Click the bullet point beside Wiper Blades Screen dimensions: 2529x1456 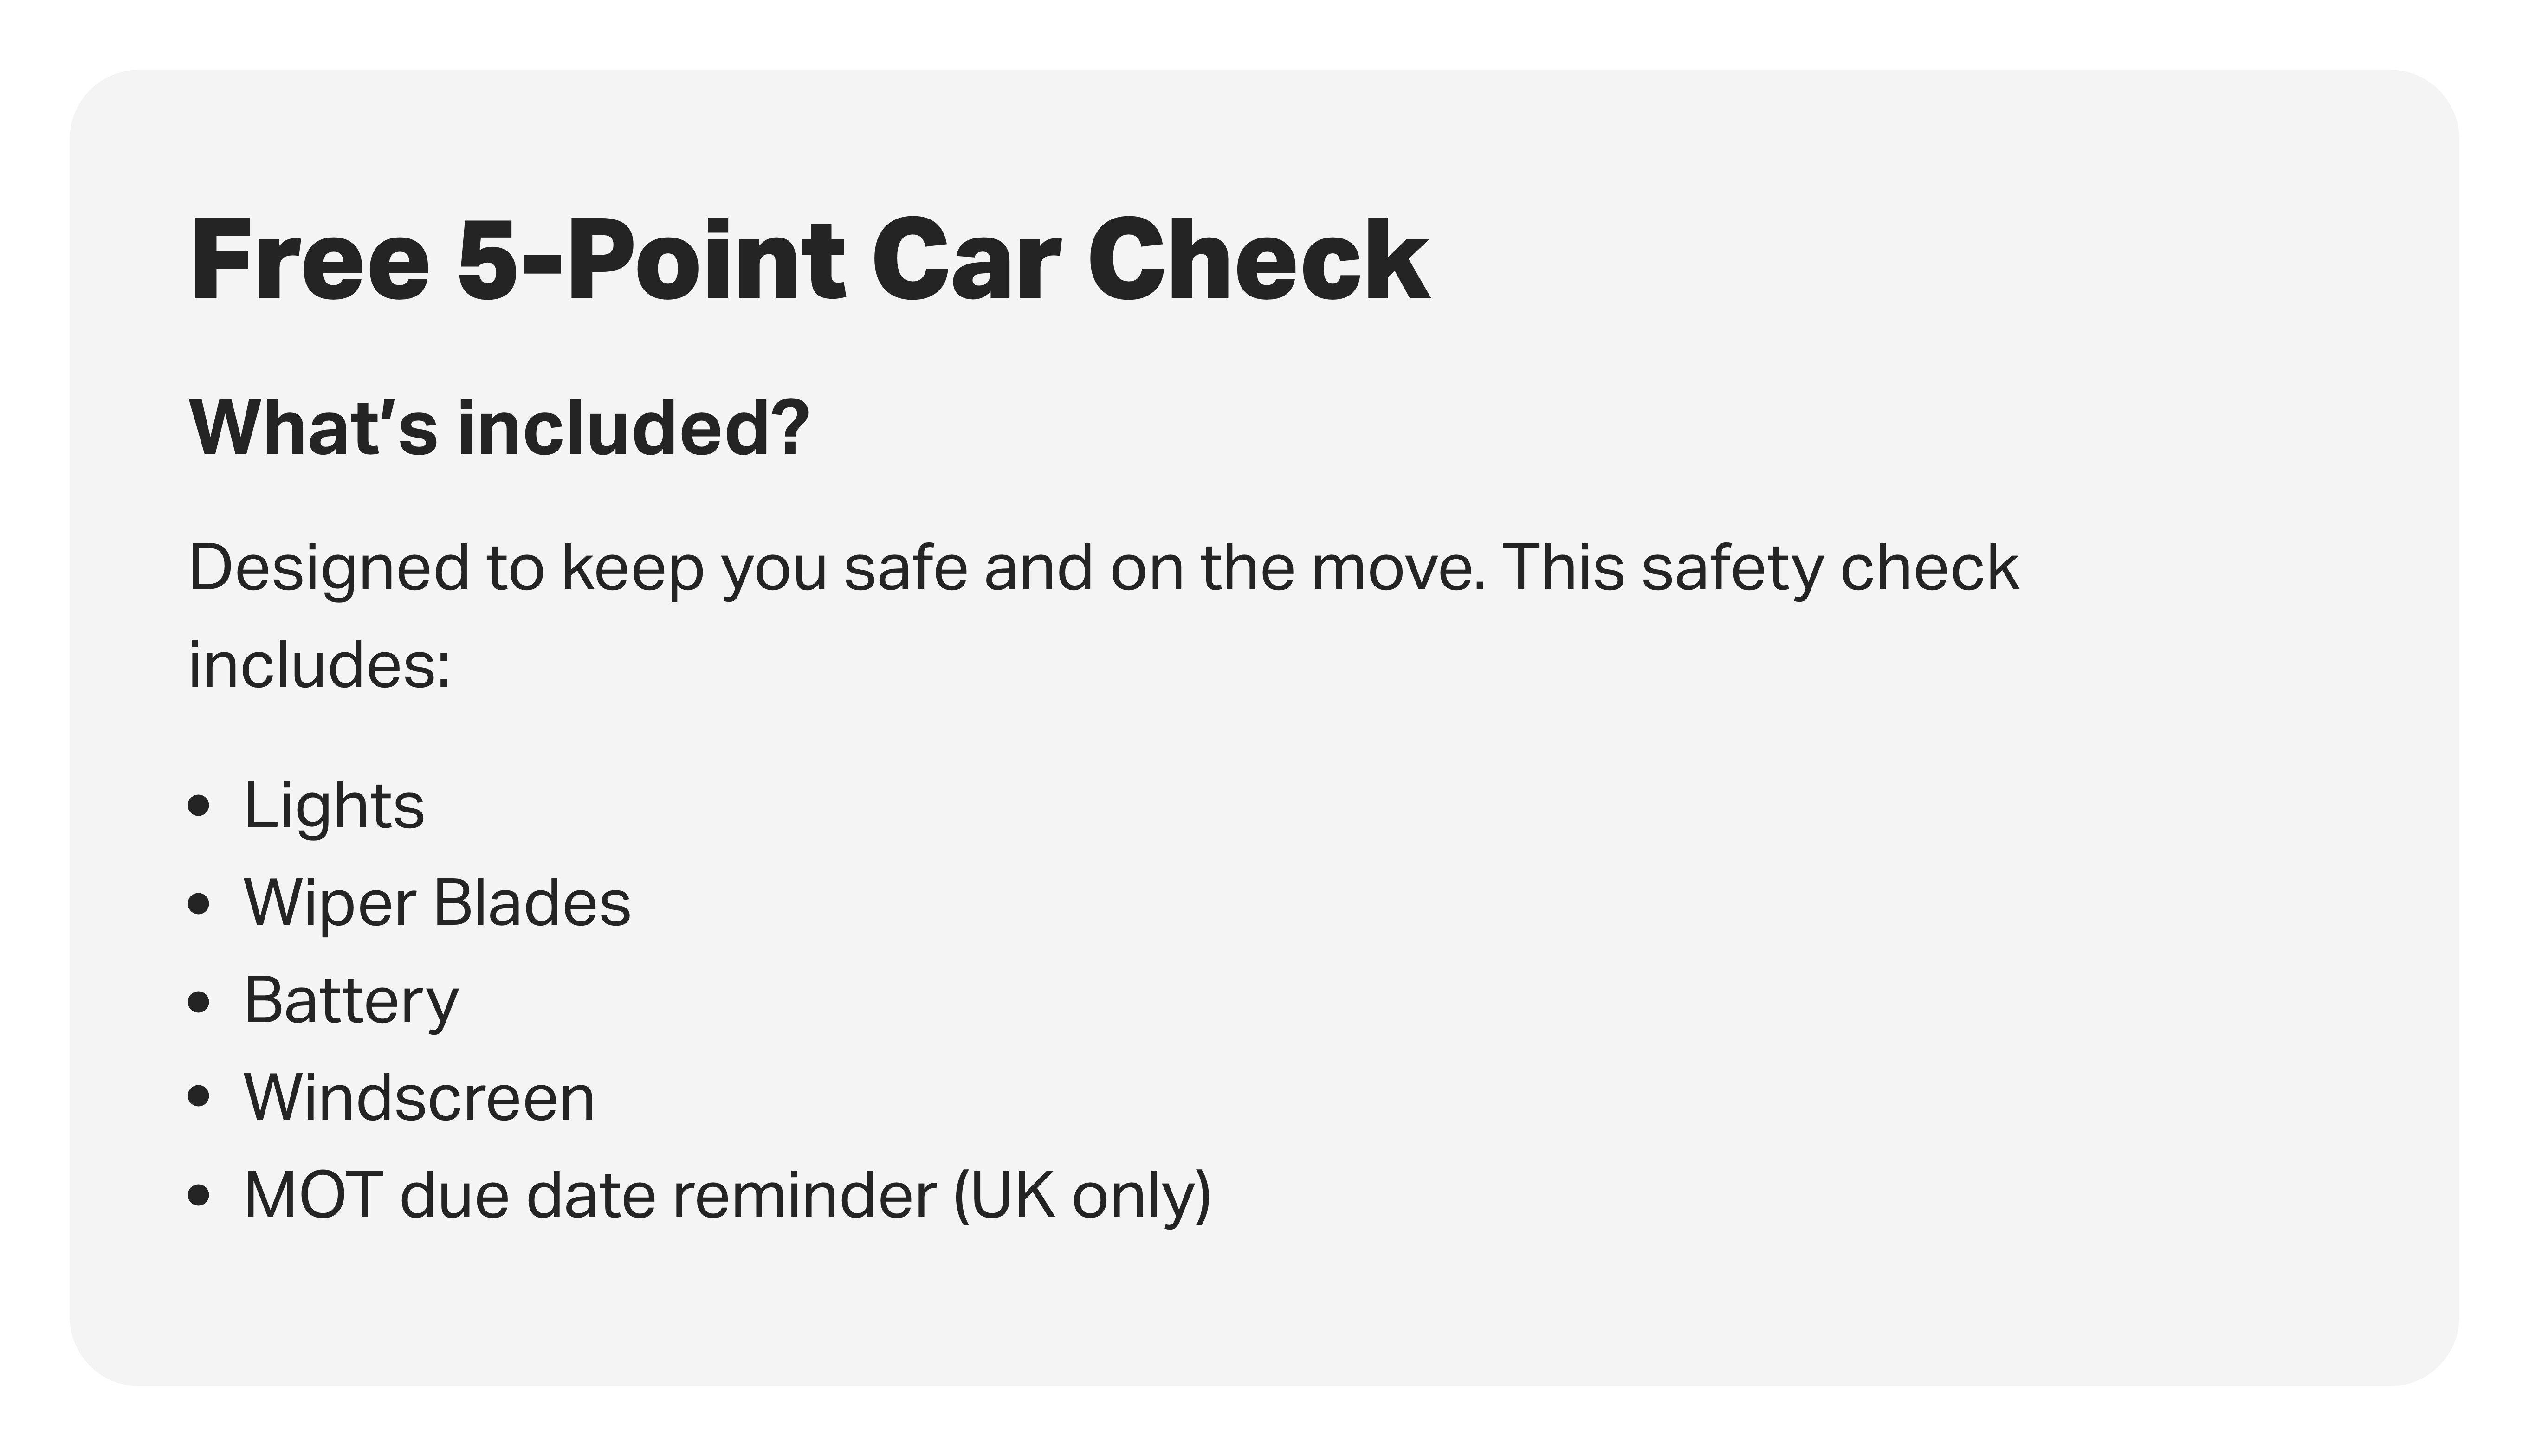pyautogui.click(x=199, y=904)
